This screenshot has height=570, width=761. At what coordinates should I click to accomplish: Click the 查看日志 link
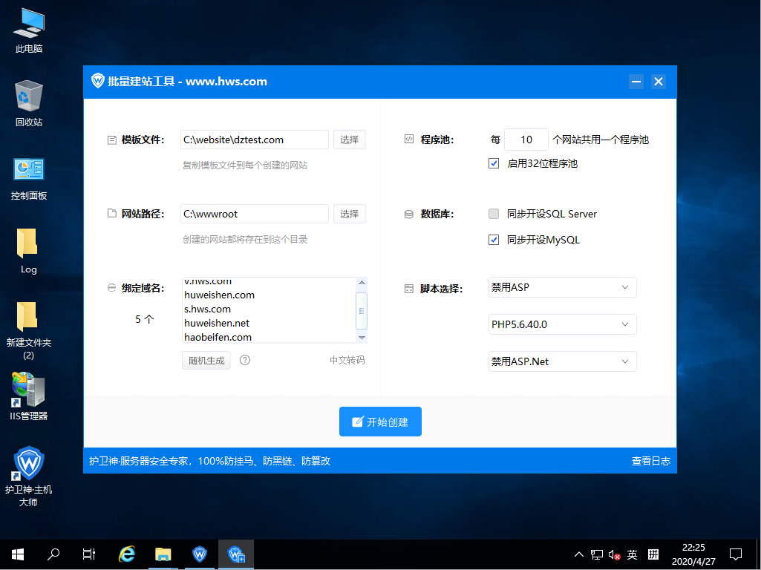(x=650, y=461)
